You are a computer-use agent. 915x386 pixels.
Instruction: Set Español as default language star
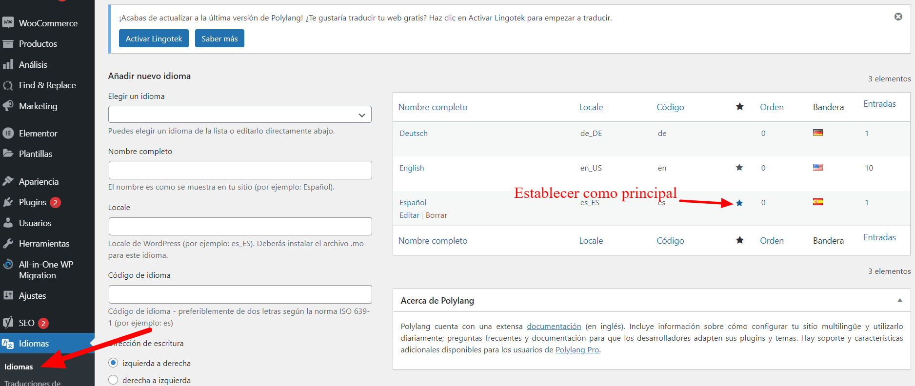point(739,203)
